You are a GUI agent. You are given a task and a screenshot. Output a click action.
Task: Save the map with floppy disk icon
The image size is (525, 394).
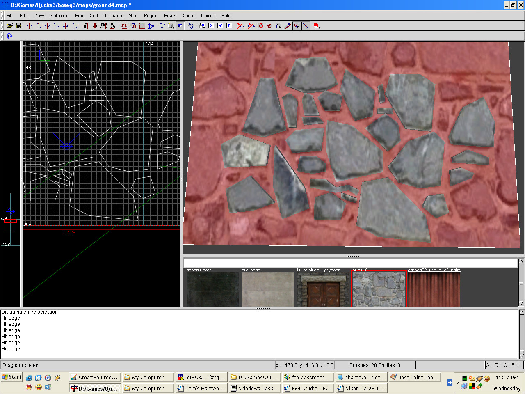coord(18,25)
